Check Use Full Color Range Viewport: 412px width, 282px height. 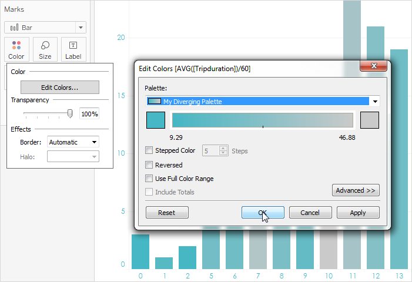[x=149, y=179]
